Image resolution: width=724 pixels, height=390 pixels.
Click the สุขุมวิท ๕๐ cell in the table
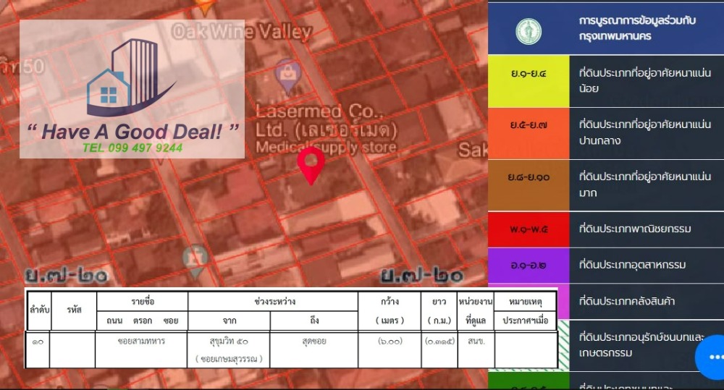(x=229, y=340)
